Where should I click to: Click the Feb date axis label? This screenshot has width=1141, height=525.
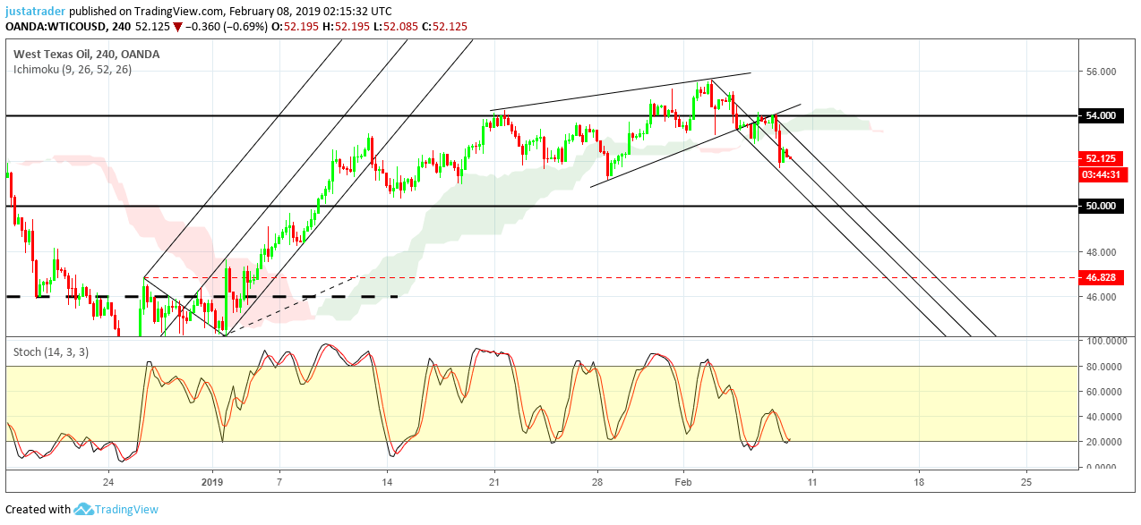pyautogui.click(x=683, y=481)
